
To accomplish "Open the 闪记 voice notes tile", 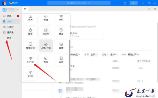I will pos(30,74).
